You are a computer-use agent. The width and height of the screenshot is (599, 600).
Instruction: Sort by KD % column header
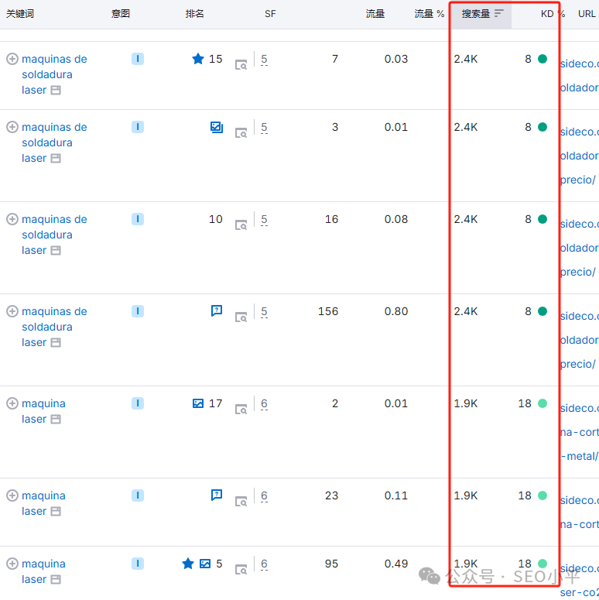tap(553, 14)
